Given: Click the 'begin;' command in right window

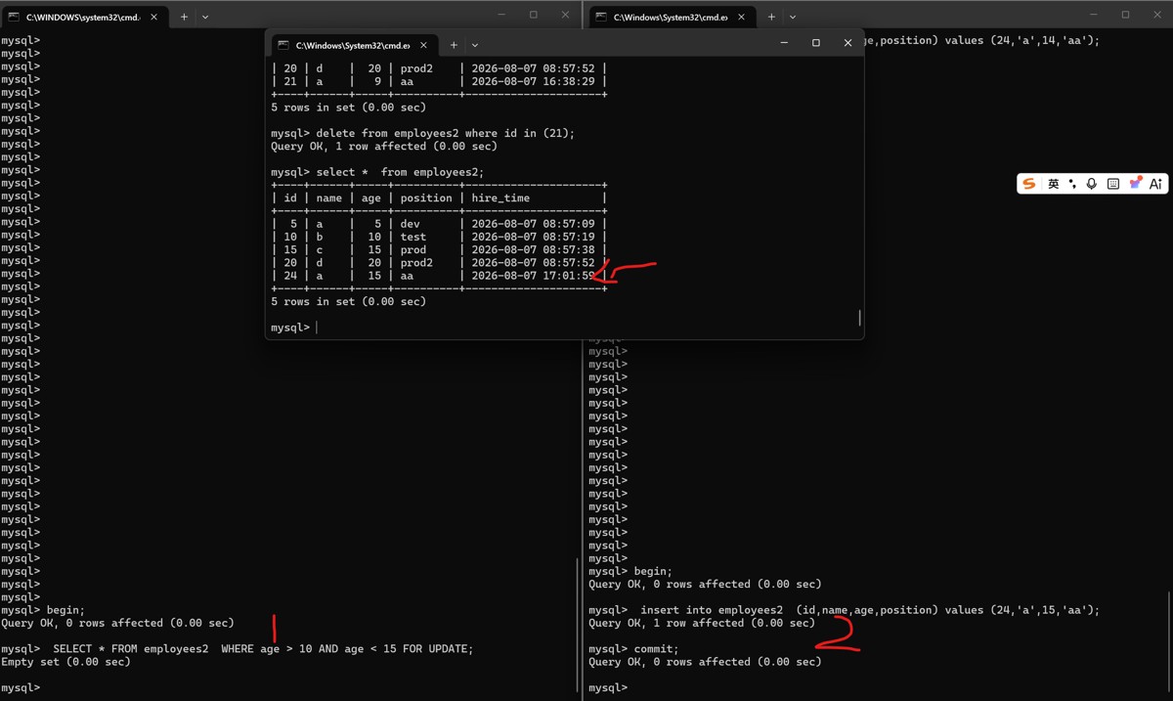Looking at the screenshot, I should (653, 571).
